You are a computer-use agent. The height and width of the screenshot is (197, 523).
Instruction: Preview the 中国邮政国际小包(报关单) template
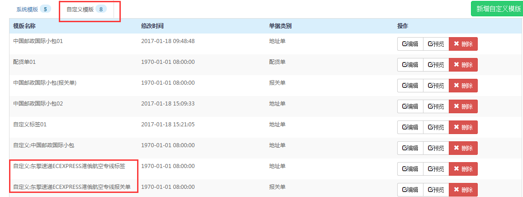(x=436, y=86)
